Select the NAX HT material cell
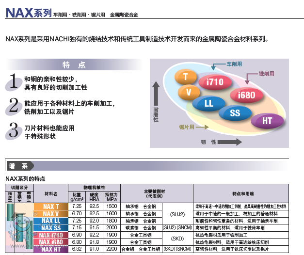304x255 pixels. point(51,249)
